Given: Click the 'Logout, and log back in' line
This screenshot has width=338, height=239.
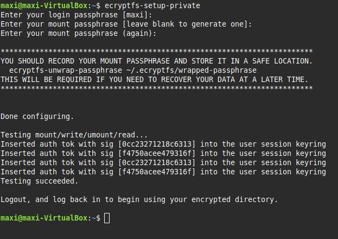Looking at the screenshot, I should coord(139,199).
